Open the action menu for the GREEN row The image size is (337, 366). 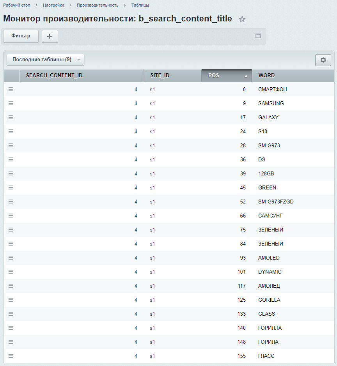point(11,187)
